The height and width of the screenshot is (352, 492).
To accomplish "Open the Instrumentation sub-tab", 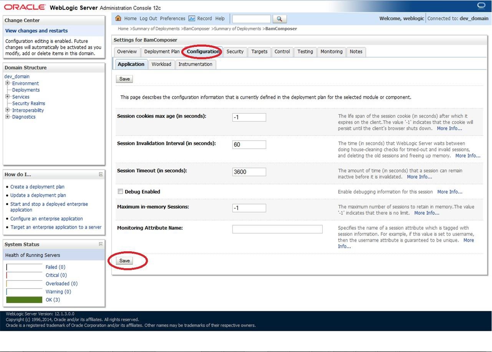I will click(195, 64).
